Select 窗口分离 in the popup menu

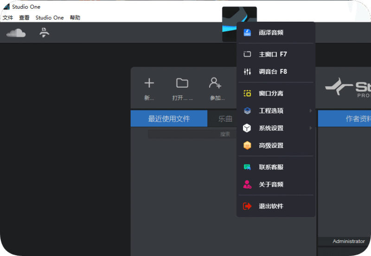click(276, 93)
